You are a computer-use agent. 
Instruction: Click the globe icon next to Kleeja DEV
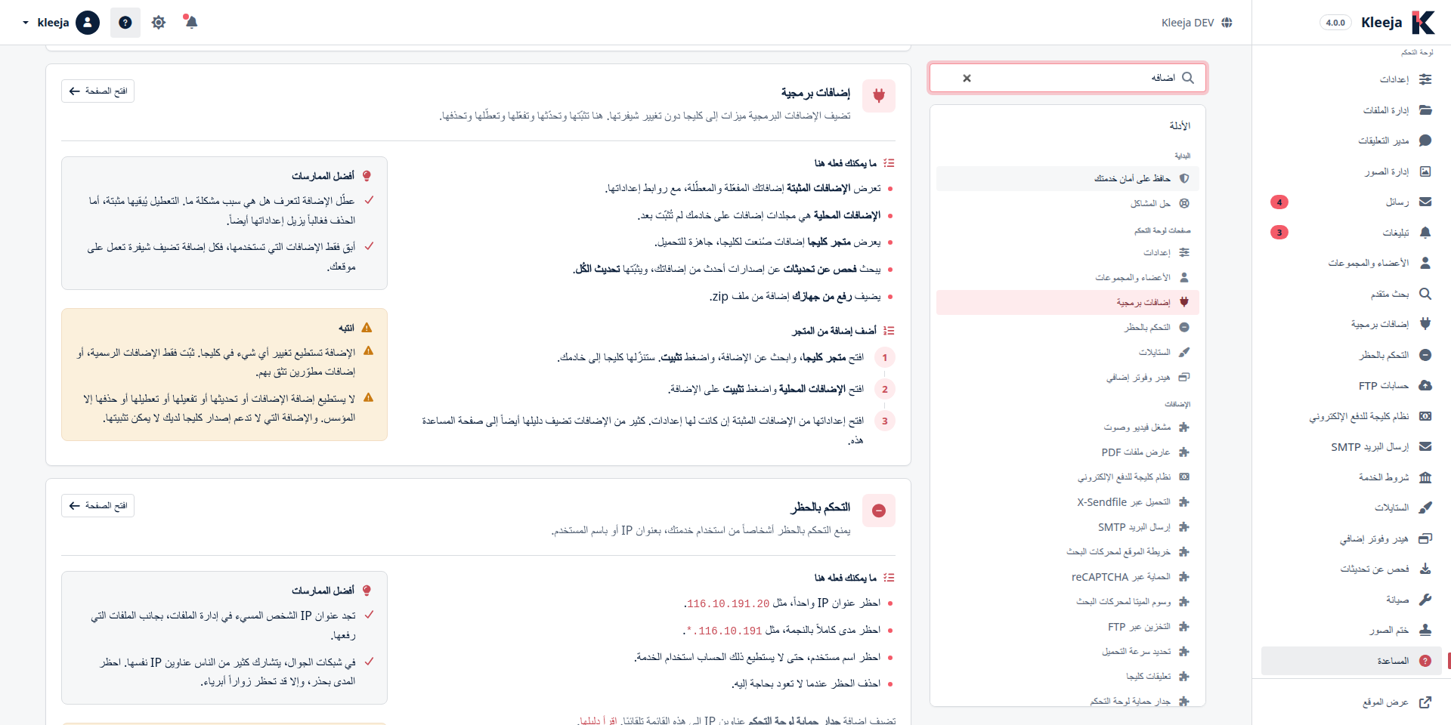(1227, 23)
